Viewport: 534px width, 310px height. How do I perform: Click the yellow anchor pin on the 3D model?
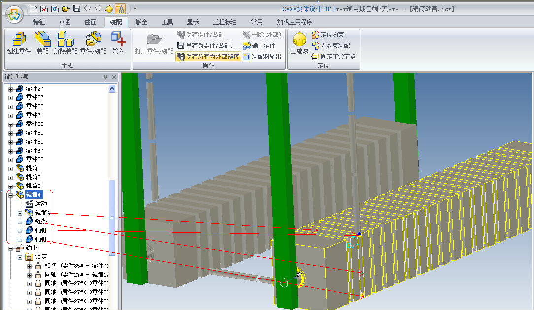298,274
